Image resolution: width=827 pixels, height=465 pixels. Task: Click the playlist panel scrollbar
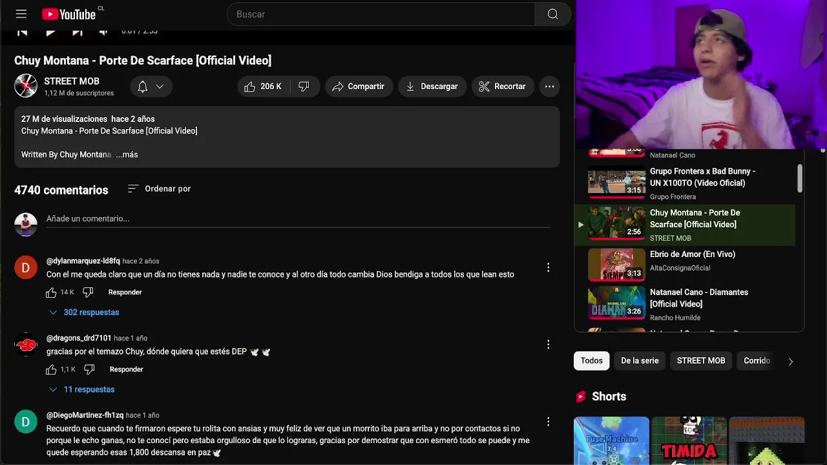tap(800, 178)
